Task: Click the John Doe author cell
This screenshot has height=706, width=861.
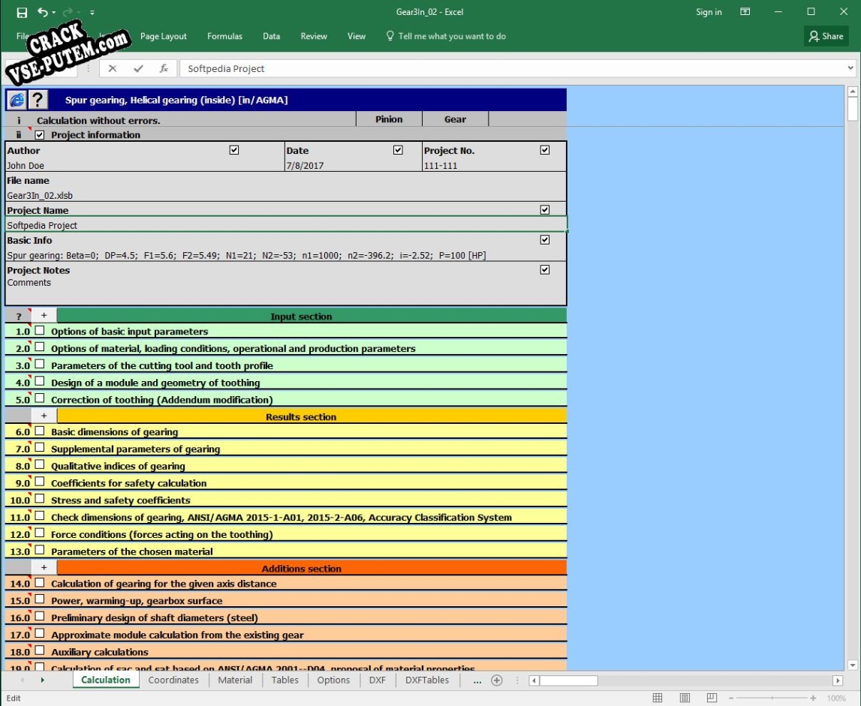Action: 145,165
